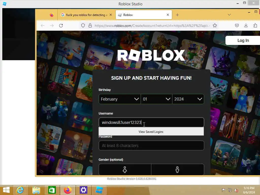This screenshot has height=195, width=260.
Task: Open the Firefox downloads icon
Action: click(x=246, y=25)
